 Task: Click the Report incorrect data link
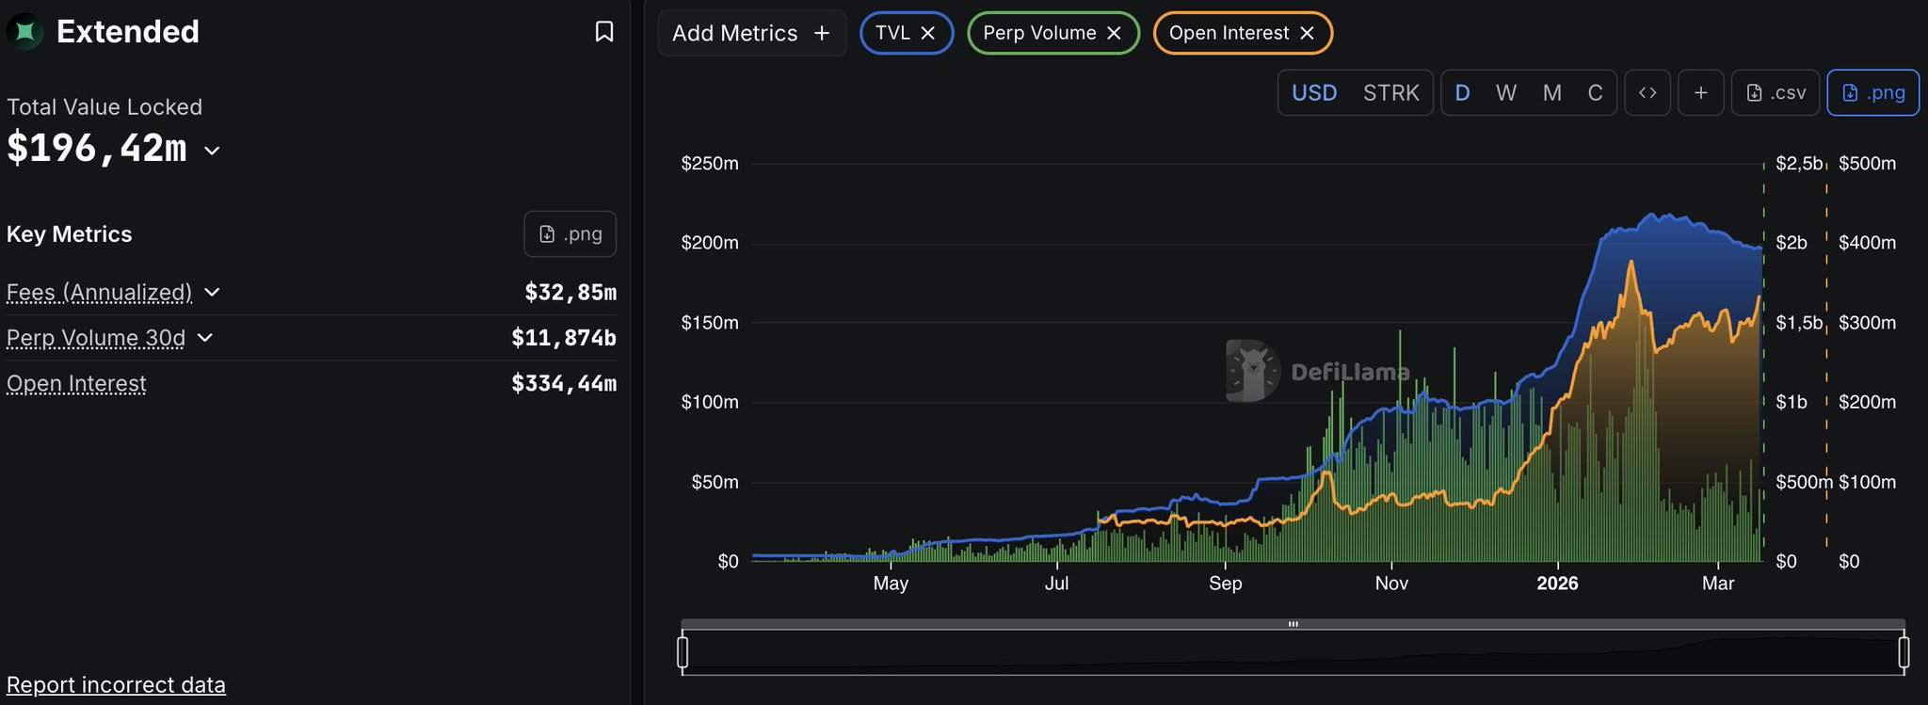pyautogui.click(x=116, y=684)
